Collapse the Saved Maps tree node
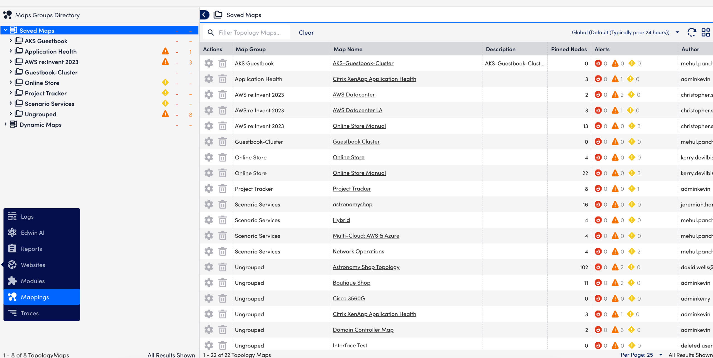The image size is (713, 358). click(5, 30)
